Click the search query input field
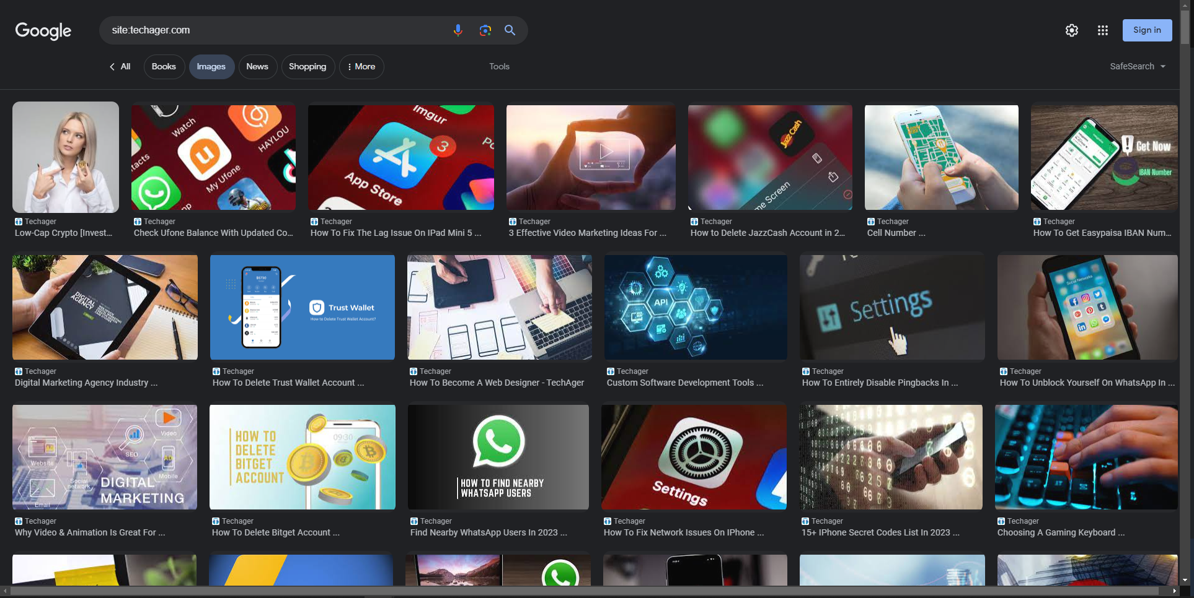 point(273,30)
